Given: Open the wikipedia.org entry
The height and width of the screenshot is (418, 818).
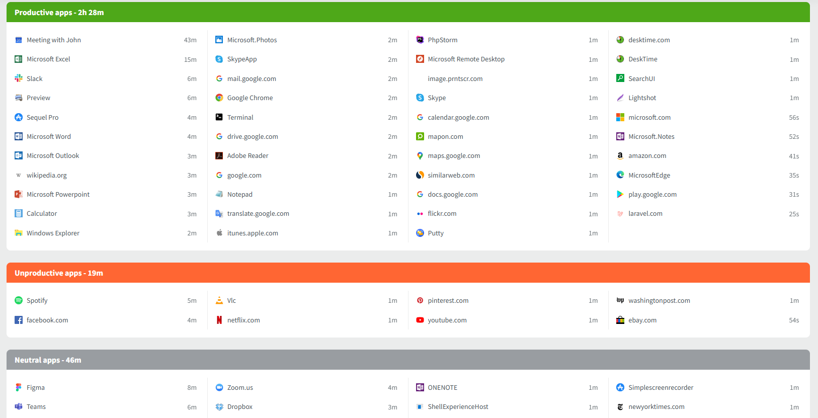Looking at the screenshot, I should 47,176.
